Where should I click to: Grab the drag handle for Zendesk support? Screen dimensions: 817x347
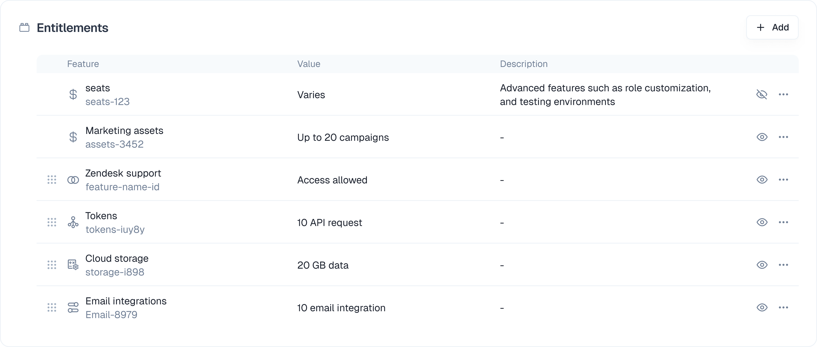(x=52, y=180)
